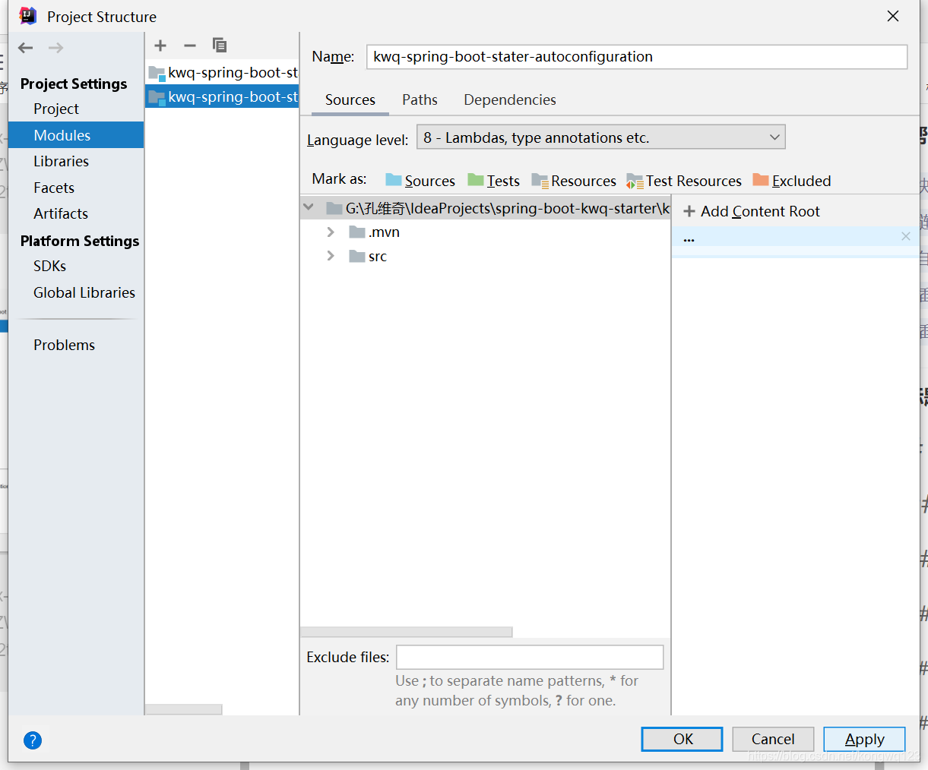Switch to the Dependencies tab
The image size is (928, 770).
(510, 99)
